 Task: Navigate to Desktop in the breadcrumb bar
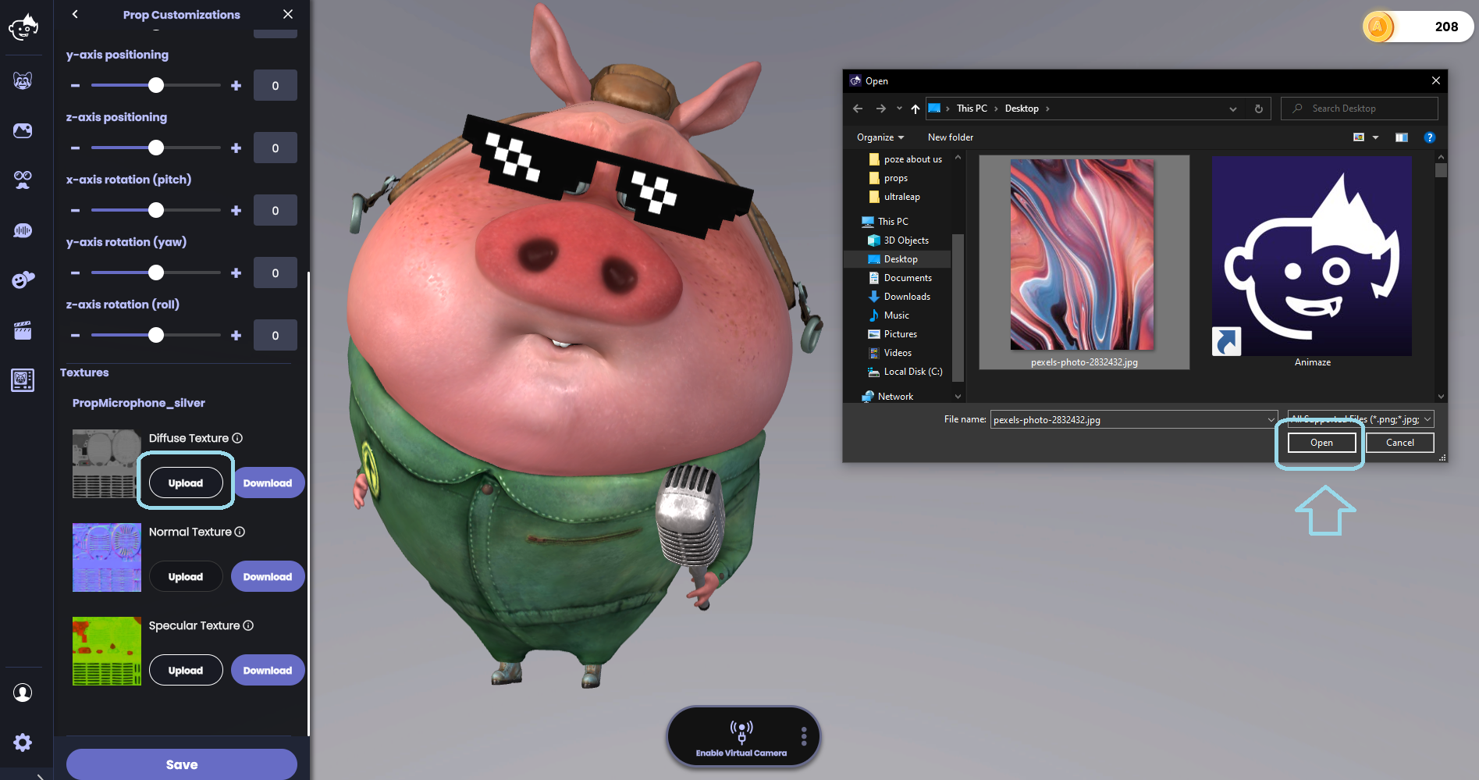click(1022, 108)
